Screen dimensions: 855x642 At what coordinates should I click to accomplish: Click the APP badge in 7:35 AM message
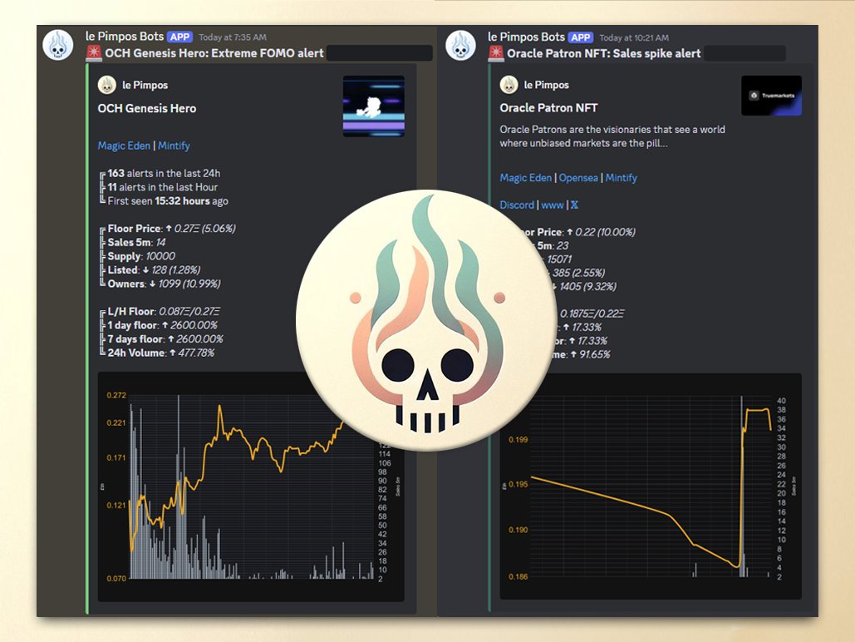click(x=180, y=37)
